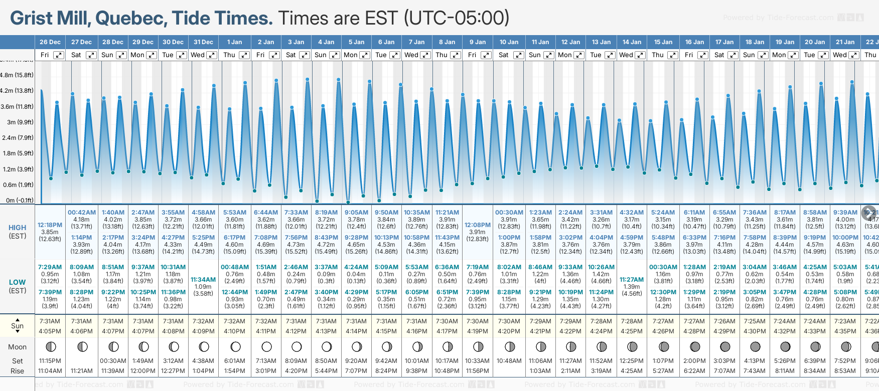Select the 9 Jan date header
The width and height of the screenshot is (879, 391).
coord(477,42)
